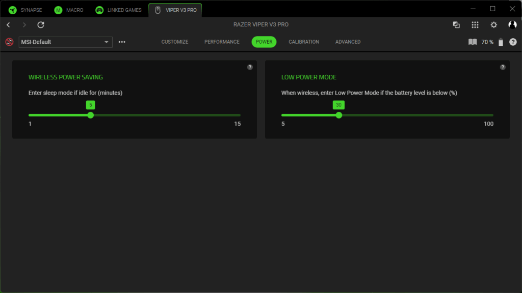Open the user profile avatar
Viewport: 522px width, 293px height.
click(x=512, y=25)
